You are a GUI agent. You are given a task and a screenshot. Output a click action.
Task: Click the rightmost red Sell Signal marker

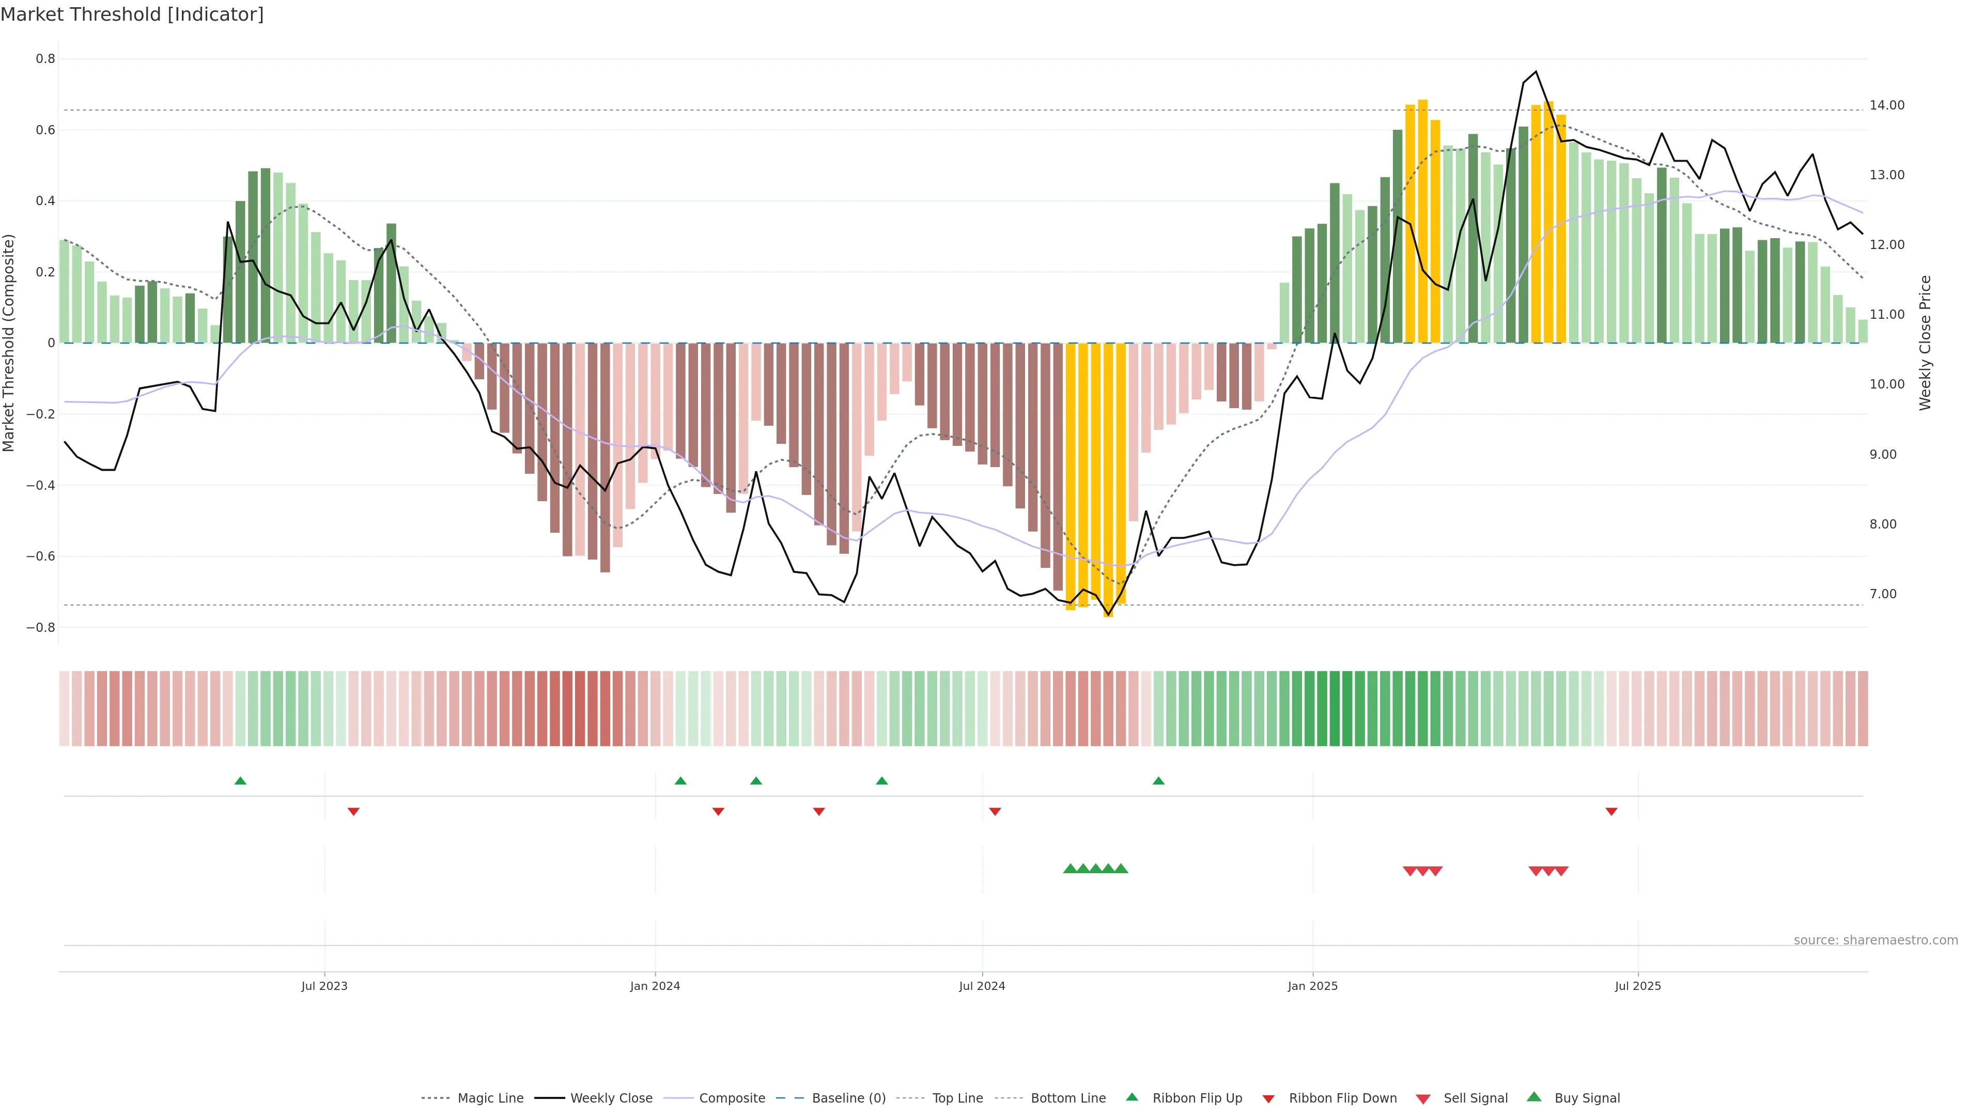(1561, 871)
